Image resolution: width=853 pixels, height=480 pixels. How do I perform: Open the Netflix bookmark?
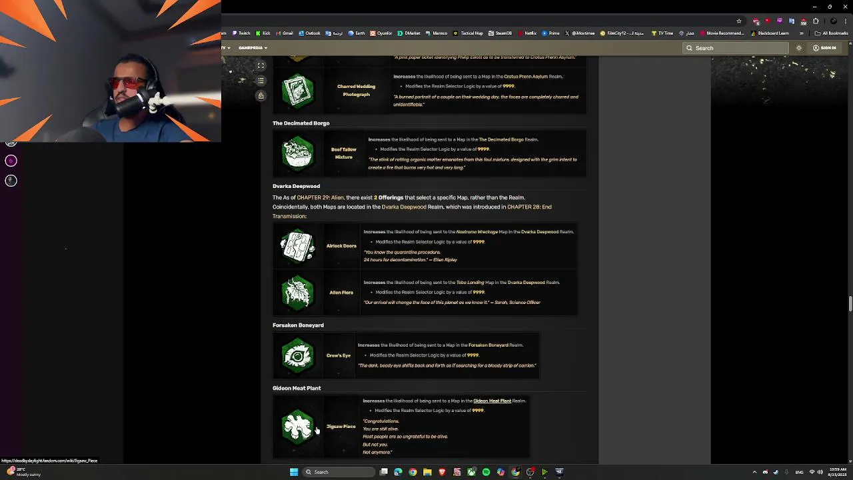(527, 33)
